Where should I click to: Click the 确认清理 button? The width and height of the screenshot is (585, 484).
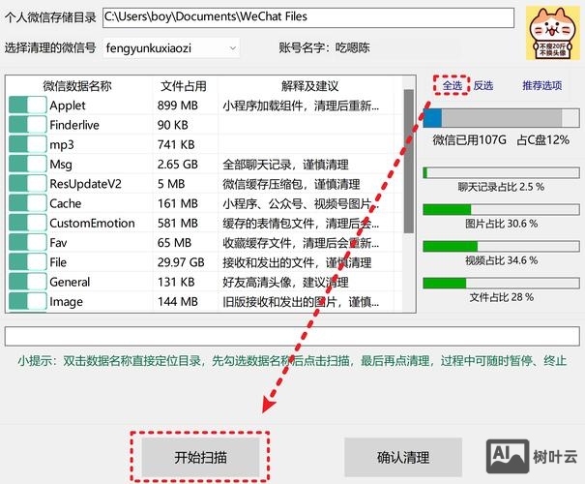[403, 457]
